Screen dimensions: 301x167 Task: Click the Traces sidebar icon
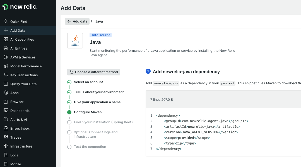[6, 137]
